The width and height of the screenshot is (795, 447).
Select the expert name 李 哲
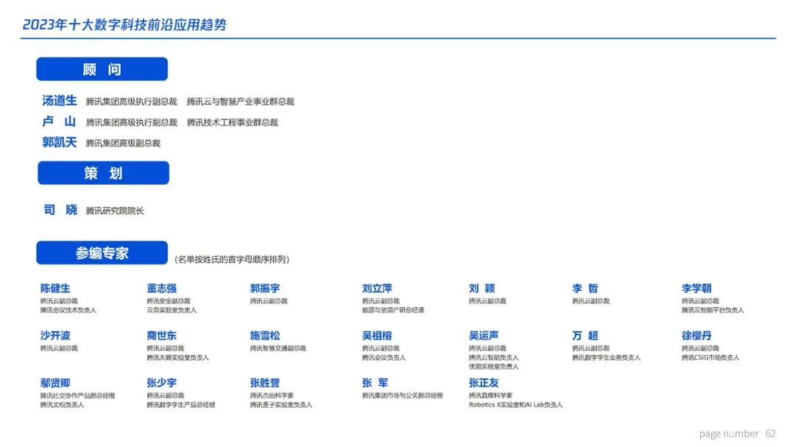coord(585,288)
